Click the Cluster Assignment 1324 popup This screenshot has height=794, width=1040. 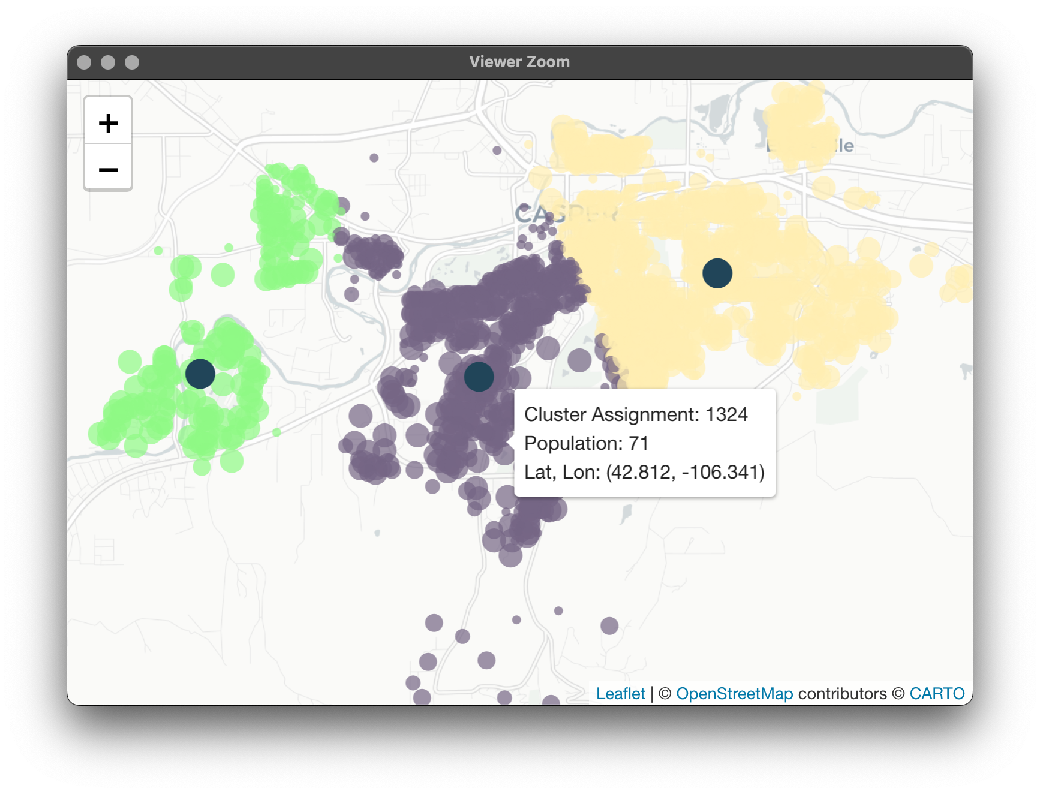click(645, 443)
